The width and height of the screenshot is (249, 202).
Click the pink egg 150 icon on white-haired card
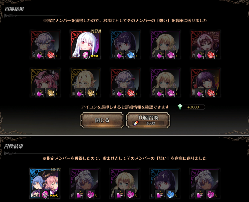85,55
